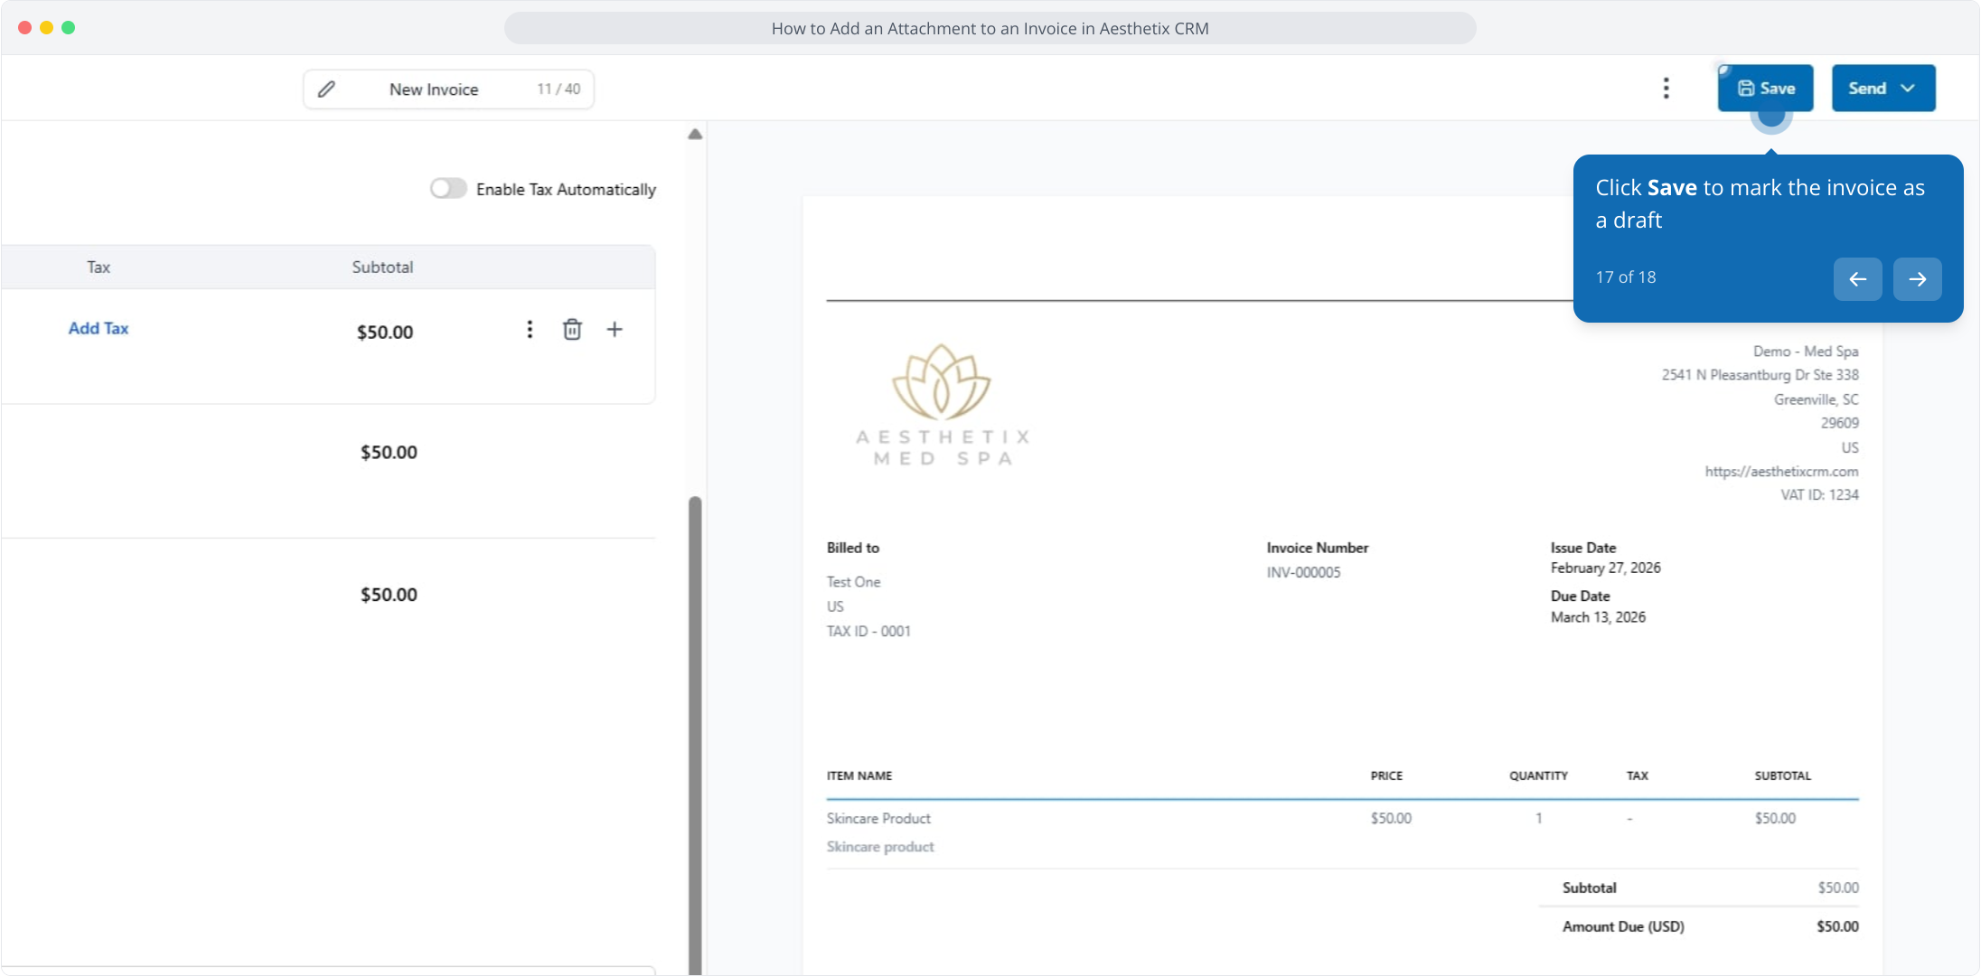Image resolution: width=1981 pixels, height=976 pixels.
Task: Go to previous tutorial step arrow
Action: (x=1857, y=278)
